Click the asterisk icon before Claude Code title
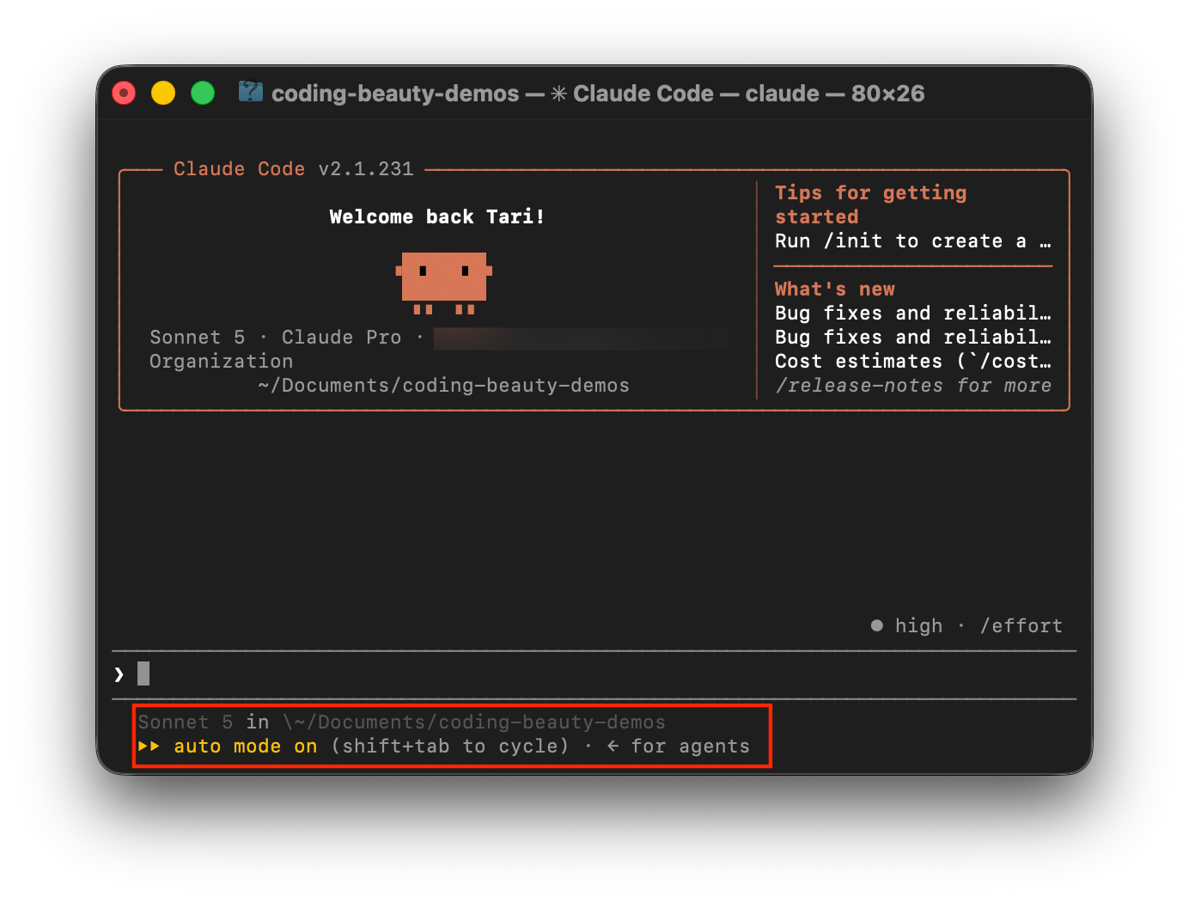This screenshot has height=902, width=1189. (558, 94)
